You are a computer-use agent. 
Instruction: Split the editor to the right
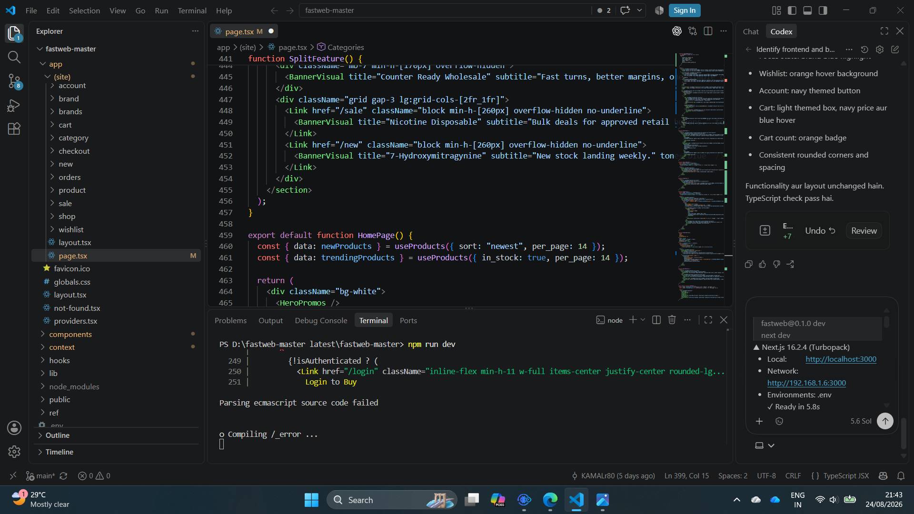[708, 31]
